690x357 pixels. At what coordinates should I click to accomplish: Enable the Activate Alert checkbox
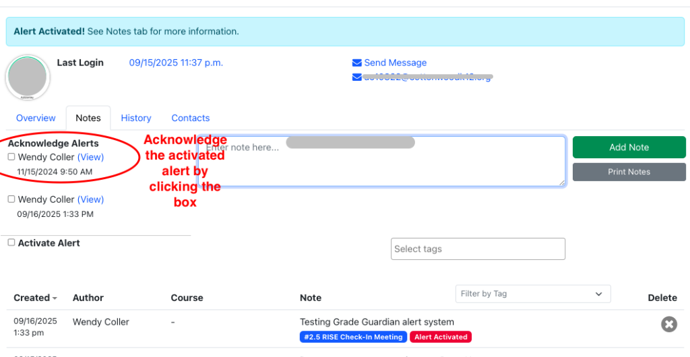pyautogui.click(x=11, y=242)
